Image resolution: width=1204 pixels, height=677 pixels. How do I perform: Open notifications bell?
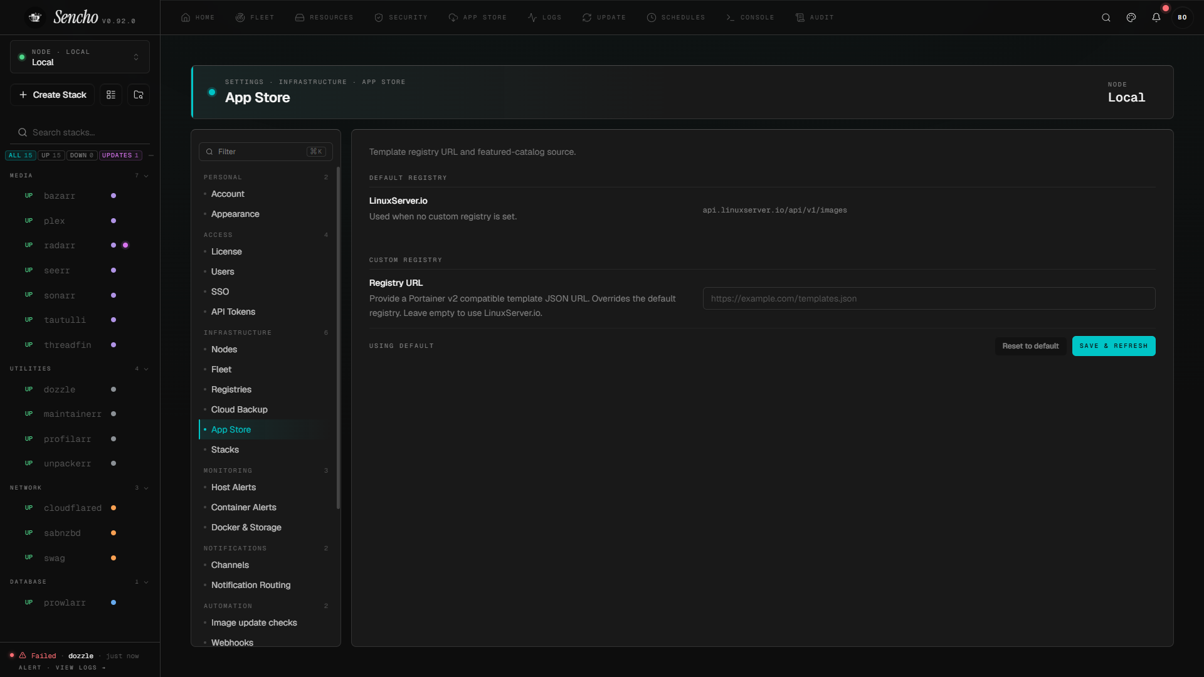pyautogui.click(x=1156, y=18)
